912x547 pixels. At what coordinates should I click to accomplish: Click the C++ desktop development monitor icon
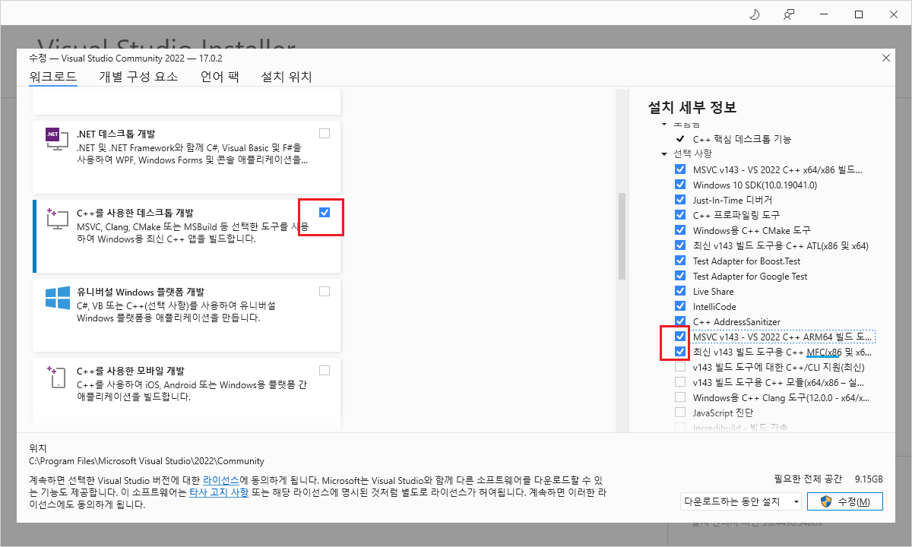(x=57, y=220)
